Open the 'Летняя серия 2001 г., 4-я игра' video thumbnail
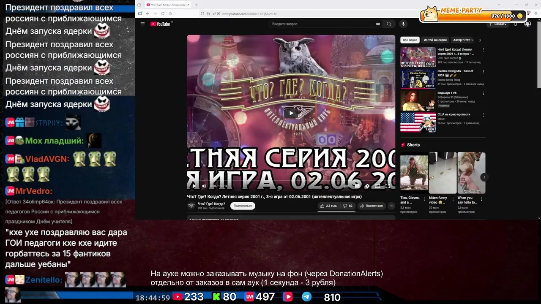Image resolution: width=541 pixels, height=304 pixels. tap(418, 57)
